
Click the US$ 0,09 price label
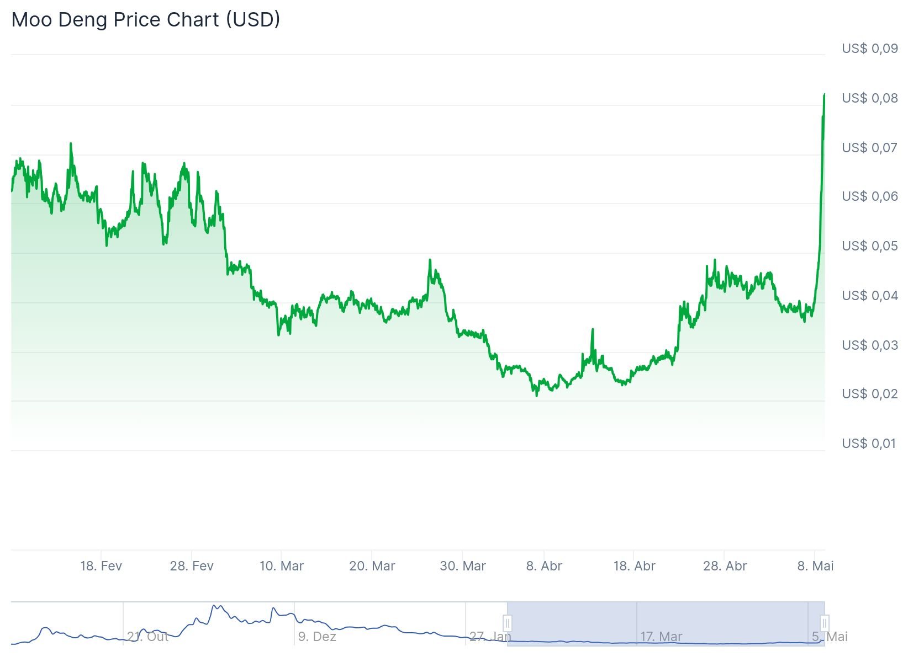(x=870, y=49)
